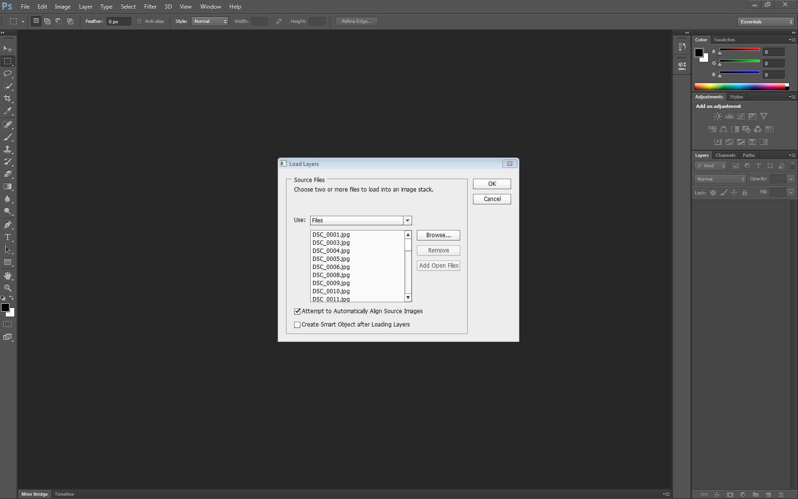The width and height of the screenshot is (798, 499).
Task: Switch to the Swatches tab
Action: (x=724, y=40)
